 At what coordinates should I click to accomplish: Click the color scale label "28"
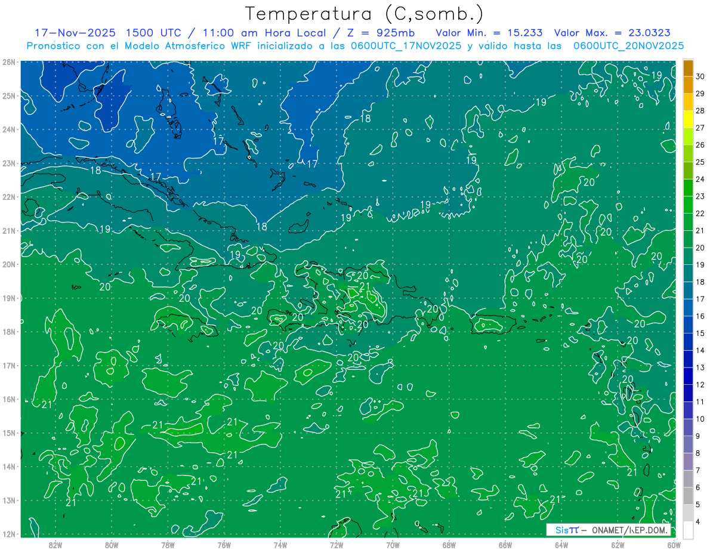[700, 110]
